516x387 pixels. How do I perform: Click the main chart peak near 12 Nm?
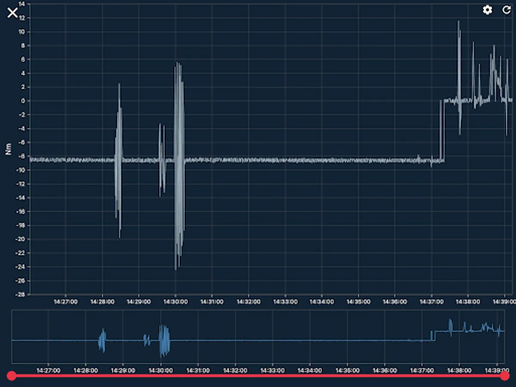click(458, 22)
